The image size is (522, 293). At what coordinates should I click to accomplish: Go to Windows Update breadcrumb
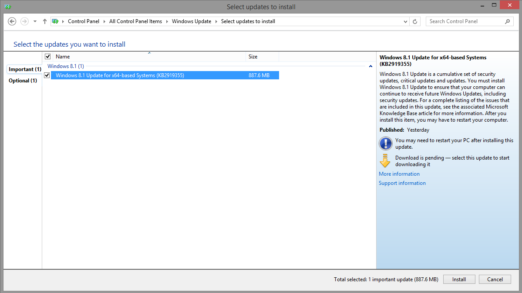192,21
